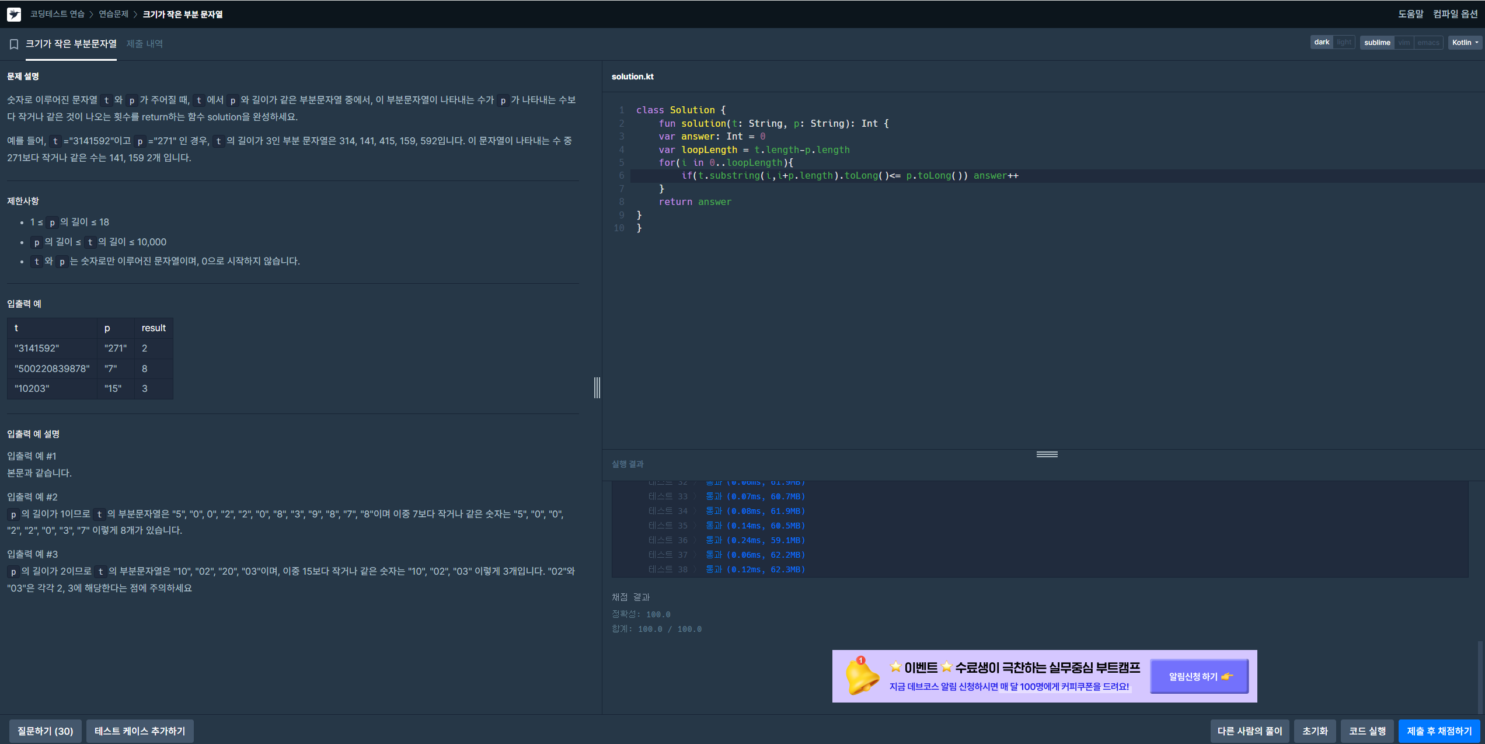The width and height of the screenshot is (1485, 744).
Task: Click the horizontal results panel drag handle
Action: [x=1047, y=454]
